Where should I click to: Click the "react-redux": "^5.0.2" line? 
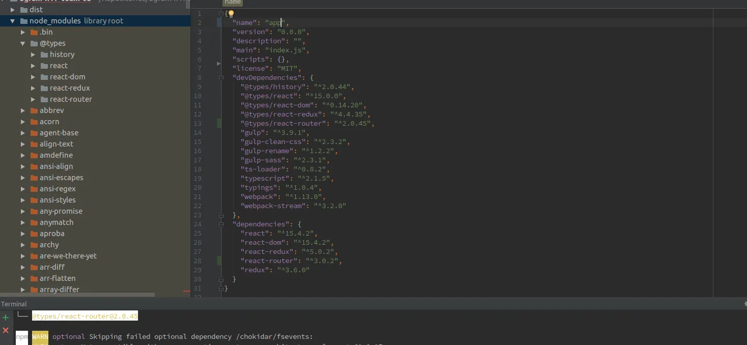[289, 252]
